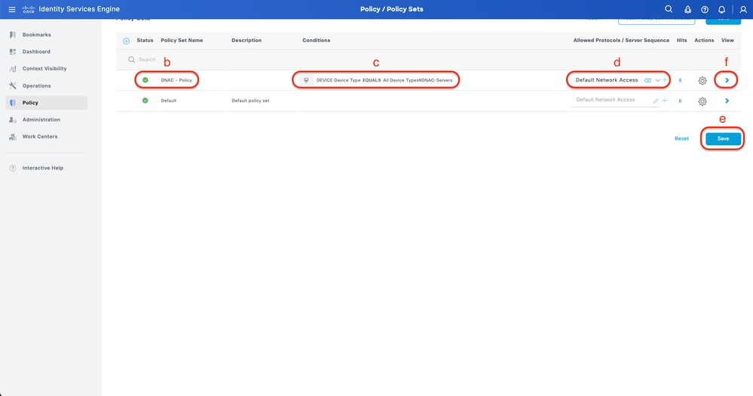Click the Context Visibility sidebar icon
The height and width of the screenshot is (396, 753).
click(x=13, y=69)
